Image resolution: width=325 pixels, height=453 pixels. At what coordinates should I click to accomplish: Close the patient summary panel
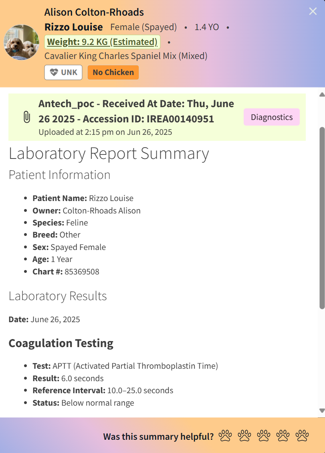pyautogui.click(x=313, y=11)
